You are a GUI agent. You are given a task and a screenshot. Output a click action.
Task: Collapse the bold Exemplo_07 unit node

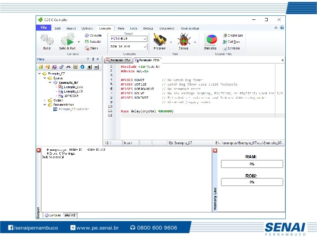click(50, 82)
